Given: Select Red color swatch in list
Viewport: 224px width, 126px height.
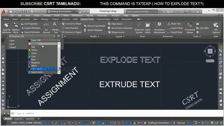Looking at the screenshot, I should pyautogui.click(x=29, y=47).
